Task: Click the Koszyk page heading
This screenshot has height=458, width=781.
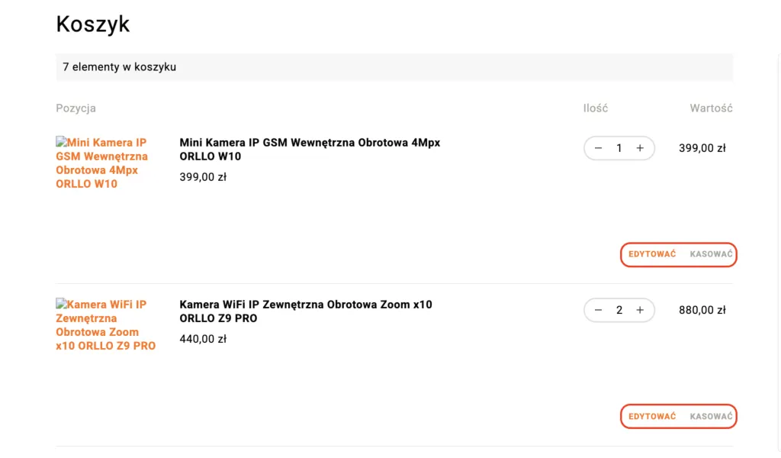Action: 93,24
